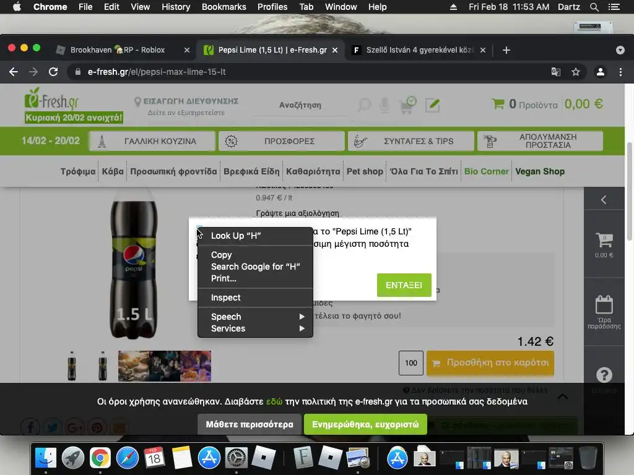Select Print... from the context menu
This screenshot has height=475, width=634.
[x=255, y=278]
